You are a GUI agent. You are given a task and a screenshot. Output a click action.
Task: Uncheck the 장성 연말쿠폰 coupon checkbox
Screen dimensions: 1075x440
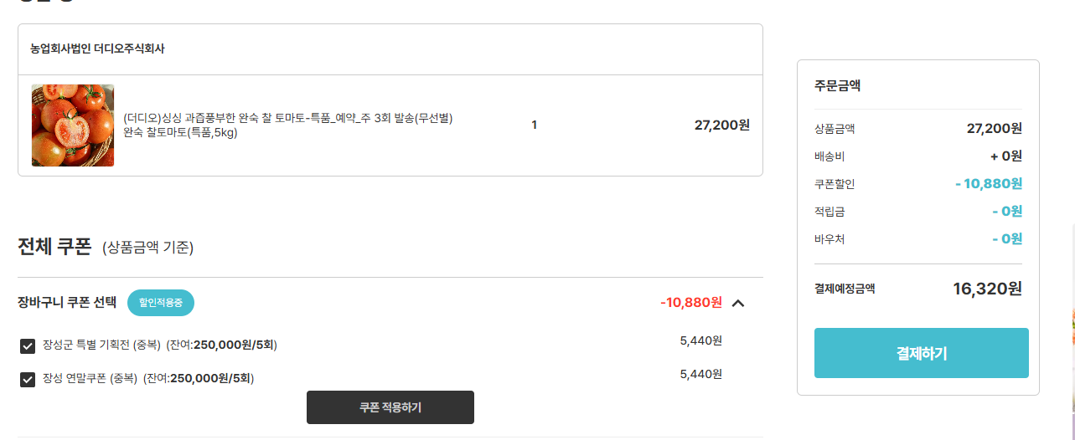point(28,380)
